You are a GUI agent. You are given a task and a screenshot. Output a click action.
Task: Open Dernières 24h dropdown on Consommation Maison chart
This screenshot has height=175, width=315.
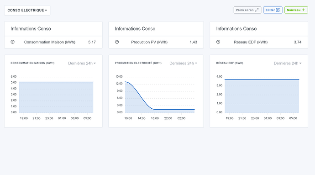point(82,64)
